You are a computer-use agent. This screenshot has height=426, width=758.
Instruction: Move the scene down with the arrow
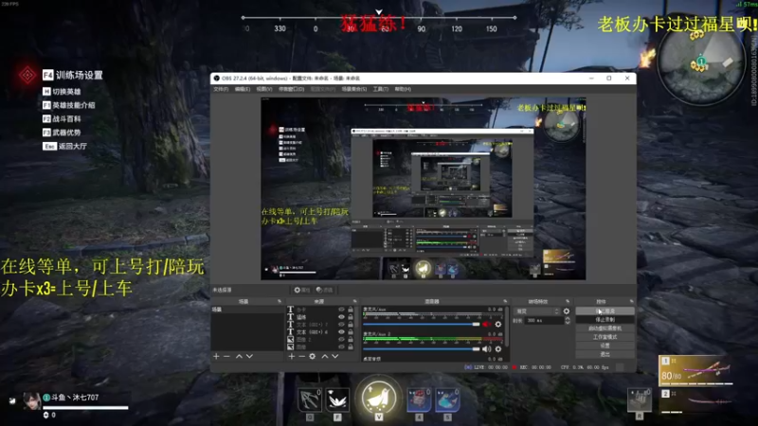249,356
